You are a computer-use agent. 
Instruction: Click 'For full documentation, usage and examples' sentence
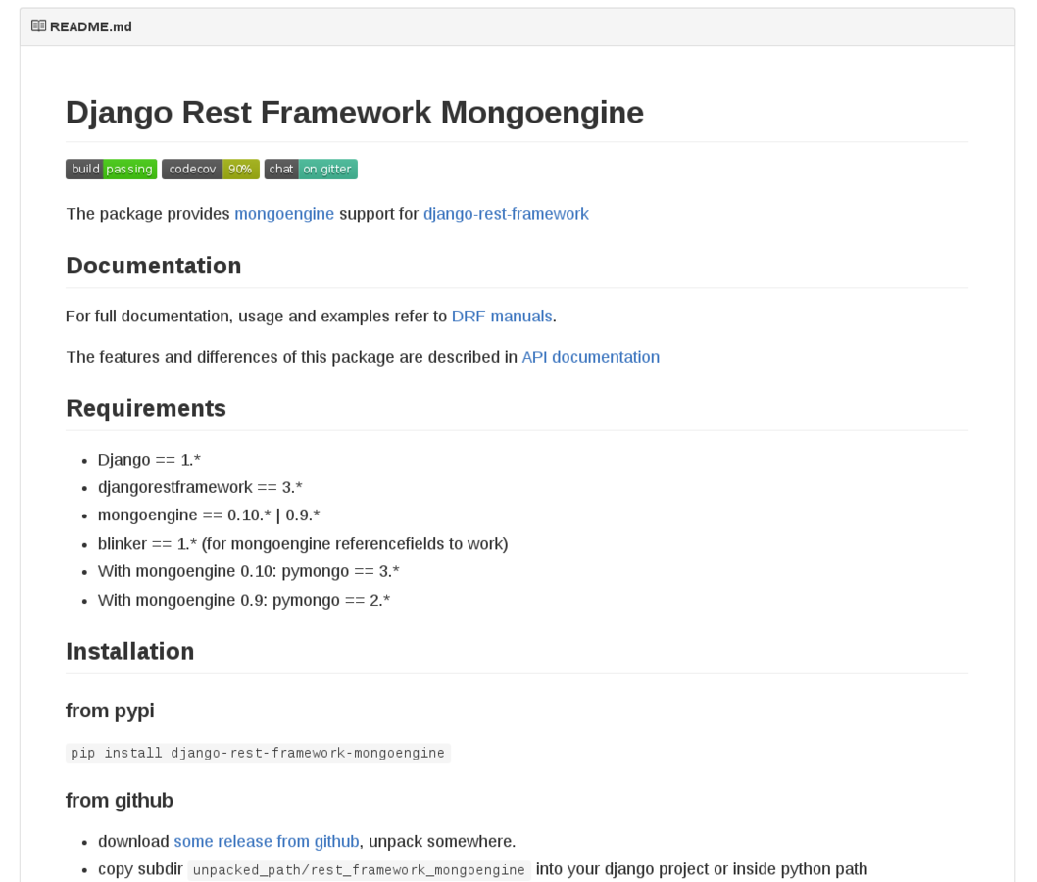click(x=311, y=316)
